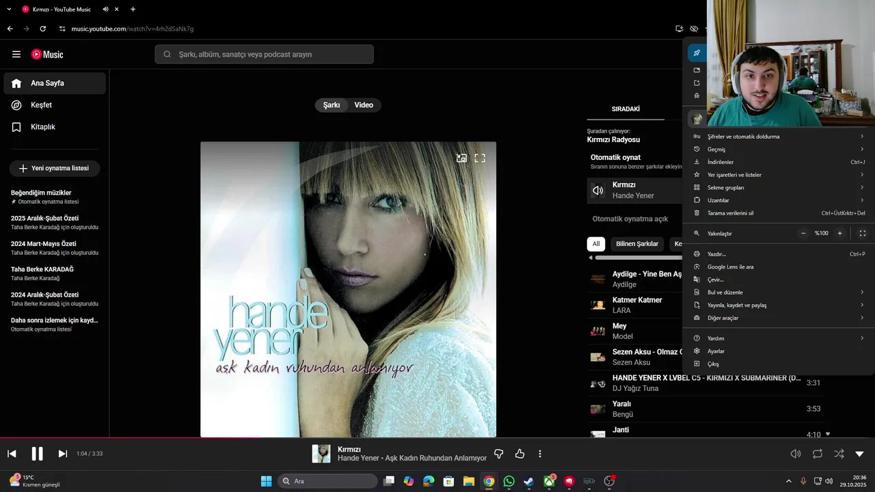Select the SIRADAKİ tab
The width and height of the screenshot is (875, 492).
point(625,109)
